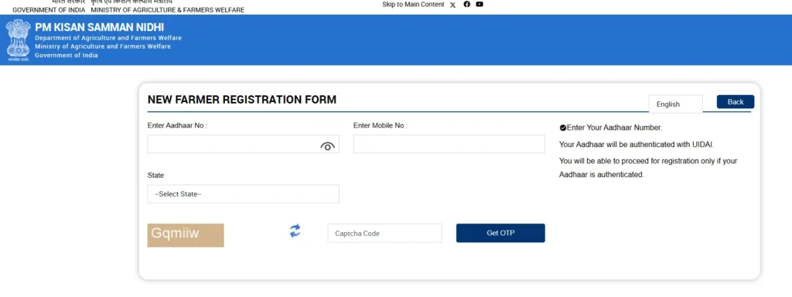The width and height of the screenshot is (792, 297).
Task: Click Department of Agriculture and Farmers Welfare header text
Action: 108,38
